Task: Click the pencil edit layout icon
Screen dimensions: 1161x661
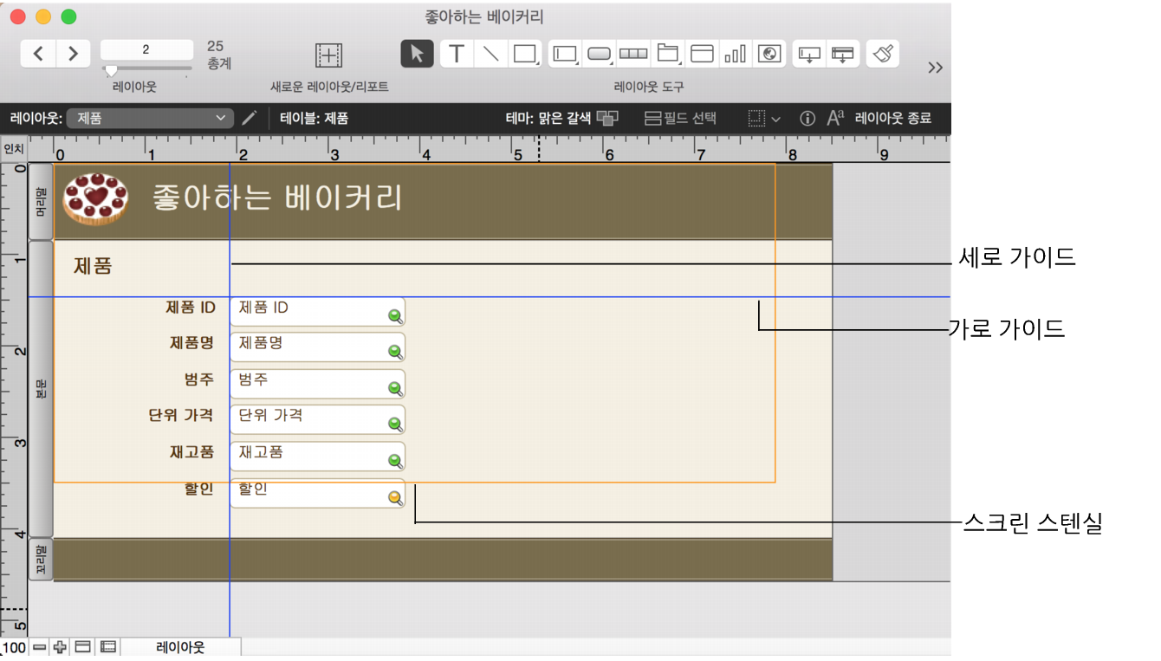Action: 250,119
